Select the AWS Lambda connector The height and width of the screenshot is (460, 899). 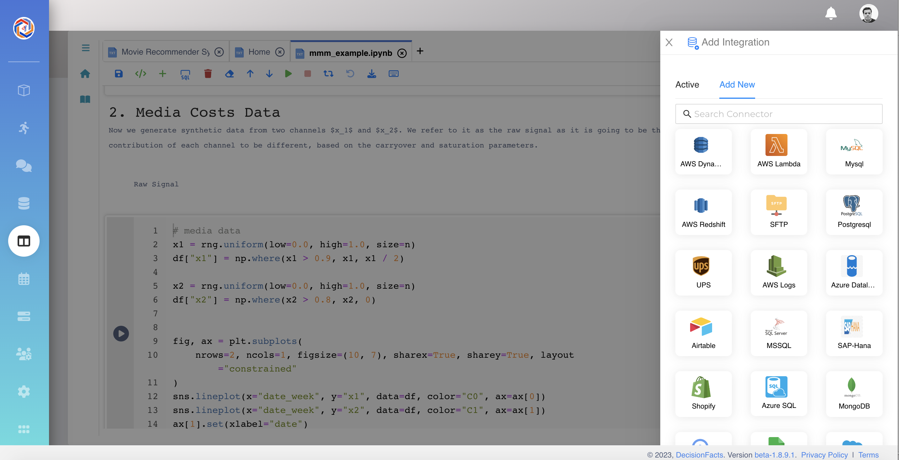tap(779, 152)
